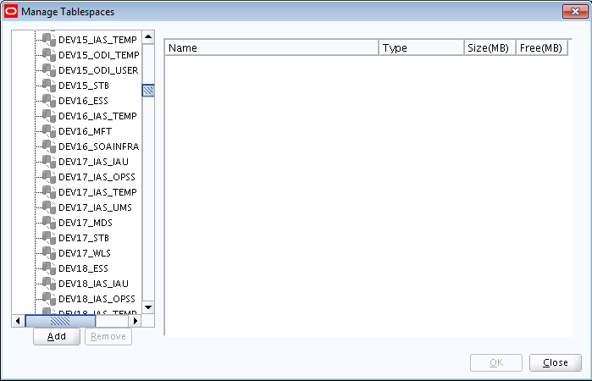Select the DEV17_IAS_OPSS tablespace
Screen dimensions: 592x381
click(97, 177)
